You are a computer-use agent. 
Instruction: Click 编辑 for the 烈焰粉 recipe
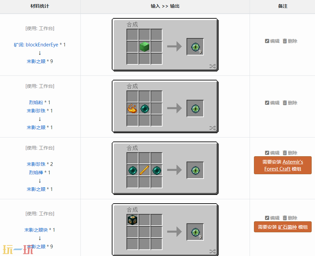click(x=272, y=103)
